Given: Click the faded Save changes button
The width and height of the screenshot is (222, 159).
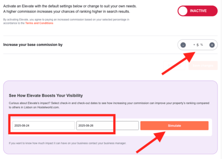Looking at the screenshot, I should pyautogui.click(x=203, y=65).
